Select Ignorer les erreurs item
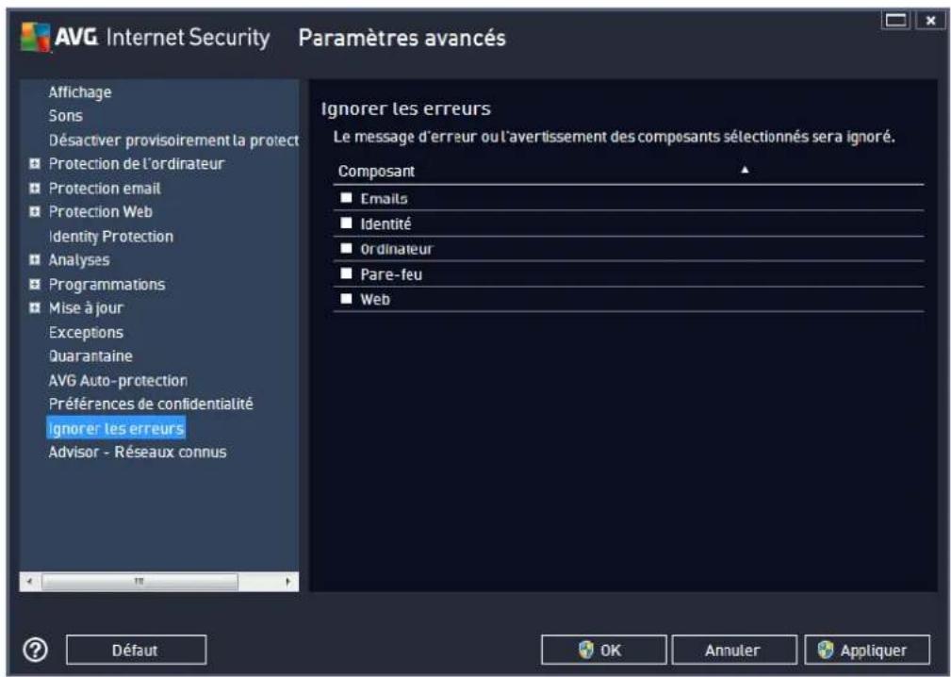The image size is (951, 677). [x=116, y=428]
